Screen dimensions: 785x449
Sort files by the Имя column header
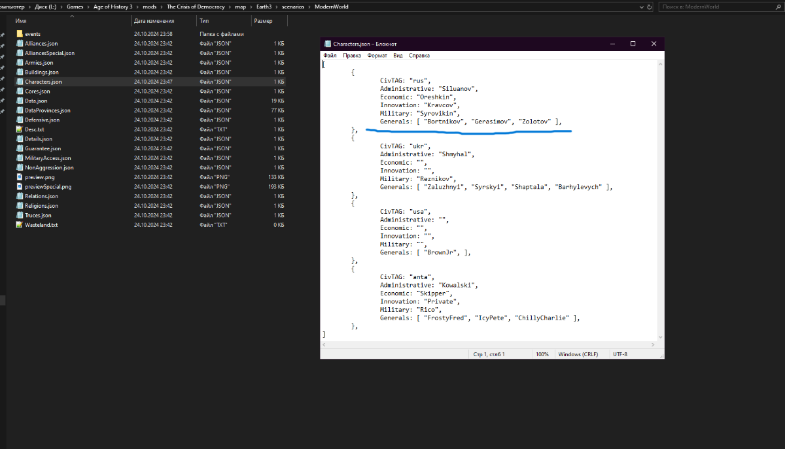coord(21,21)
